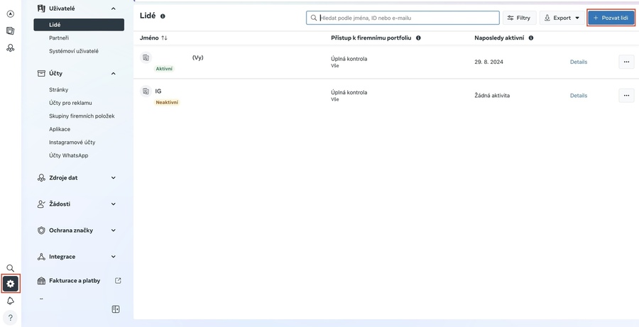Open Instagramové účty menu item
639x327 pixels.
(72, 142)
